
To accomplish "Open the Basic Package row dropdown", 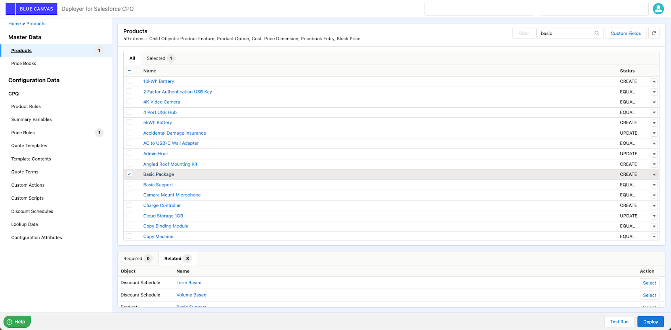I will pos(654,174).
